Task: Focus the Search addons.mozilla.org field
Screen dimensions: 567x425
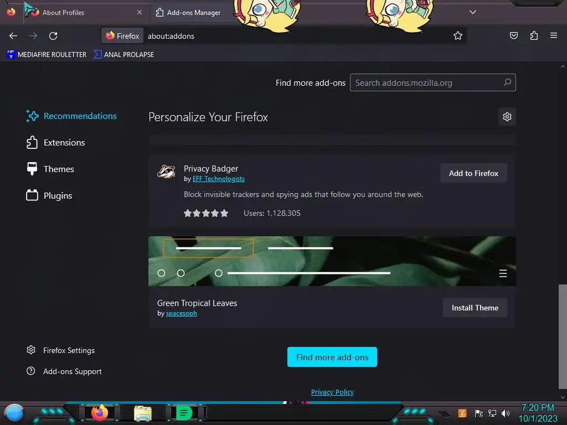Action: point(433,82)
